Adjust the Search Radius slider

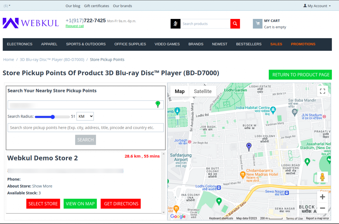(x=52, y=117)
